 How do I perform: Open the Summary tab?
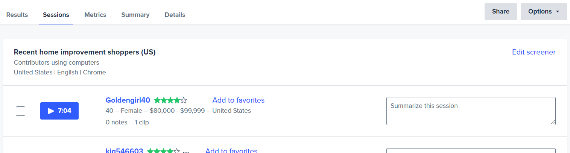pos(135,15)
